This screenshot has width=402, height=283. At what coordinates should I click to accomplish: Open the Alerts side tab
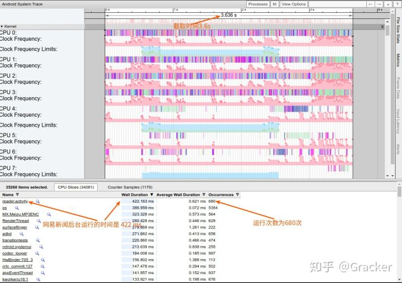(x=398, y=149)
